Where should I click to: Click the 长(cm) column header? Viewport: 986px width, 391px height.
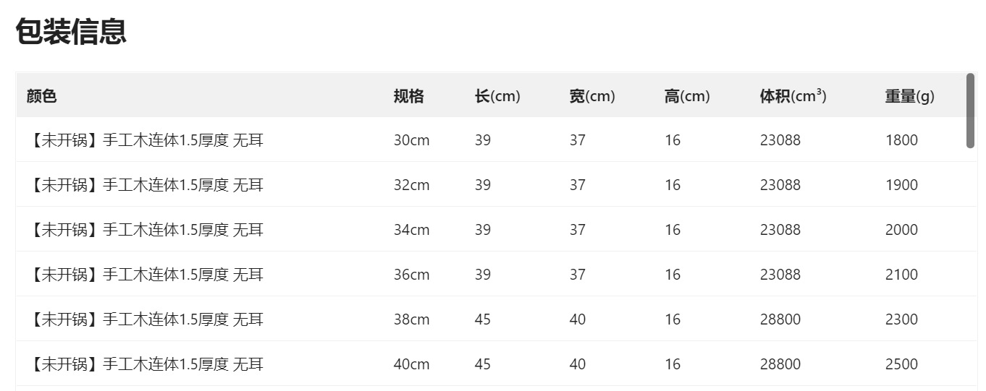(497, 96)
